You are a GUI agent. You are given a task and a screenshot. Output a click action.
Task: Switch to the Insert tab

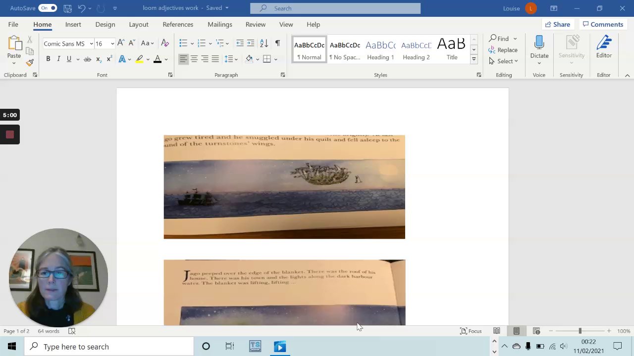point(73,24)
